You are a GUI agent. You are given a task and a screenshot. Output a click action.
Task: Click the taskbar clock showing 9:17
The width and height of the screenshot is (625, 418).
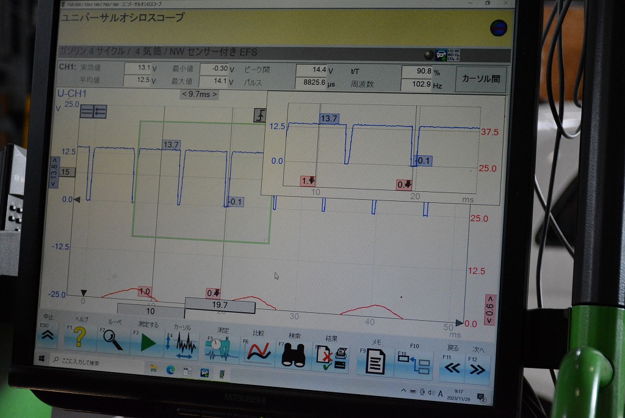(459, 395)
